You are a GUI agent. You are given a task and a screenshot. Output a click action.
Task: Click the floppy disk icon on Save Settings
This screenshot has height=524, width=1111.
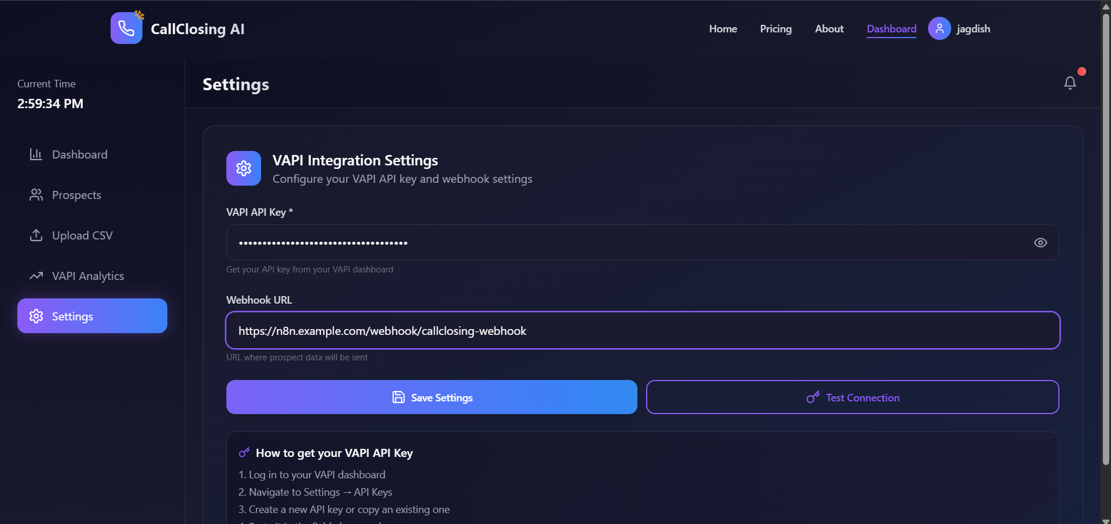click(398, 397)
